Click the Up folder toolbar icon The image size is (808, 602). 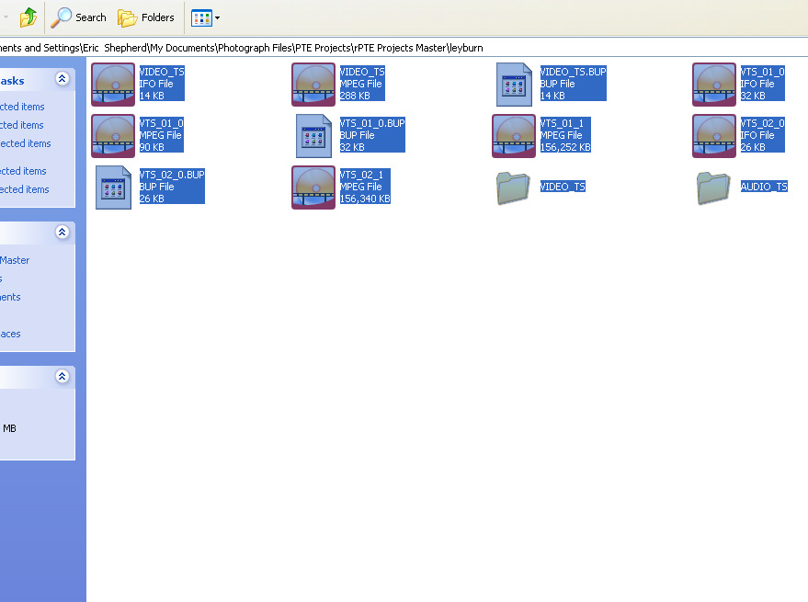coord(28,17)
